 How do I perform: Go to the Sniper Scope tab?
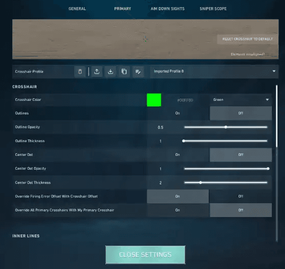pyautogui.click(x=213, y=9)
